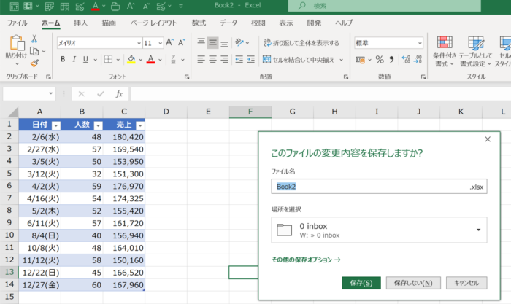511x304 pixels.
Task: Switch to the 表示 tab
Action: [286, 23]
